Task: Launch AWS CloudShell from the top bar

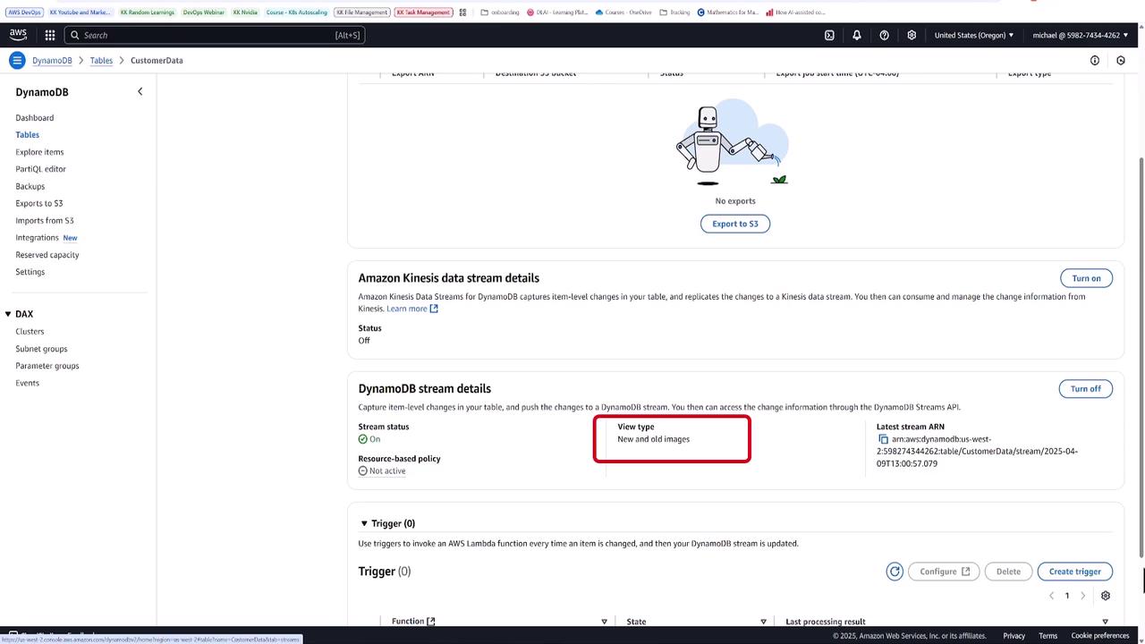Action: coord(829,35)
